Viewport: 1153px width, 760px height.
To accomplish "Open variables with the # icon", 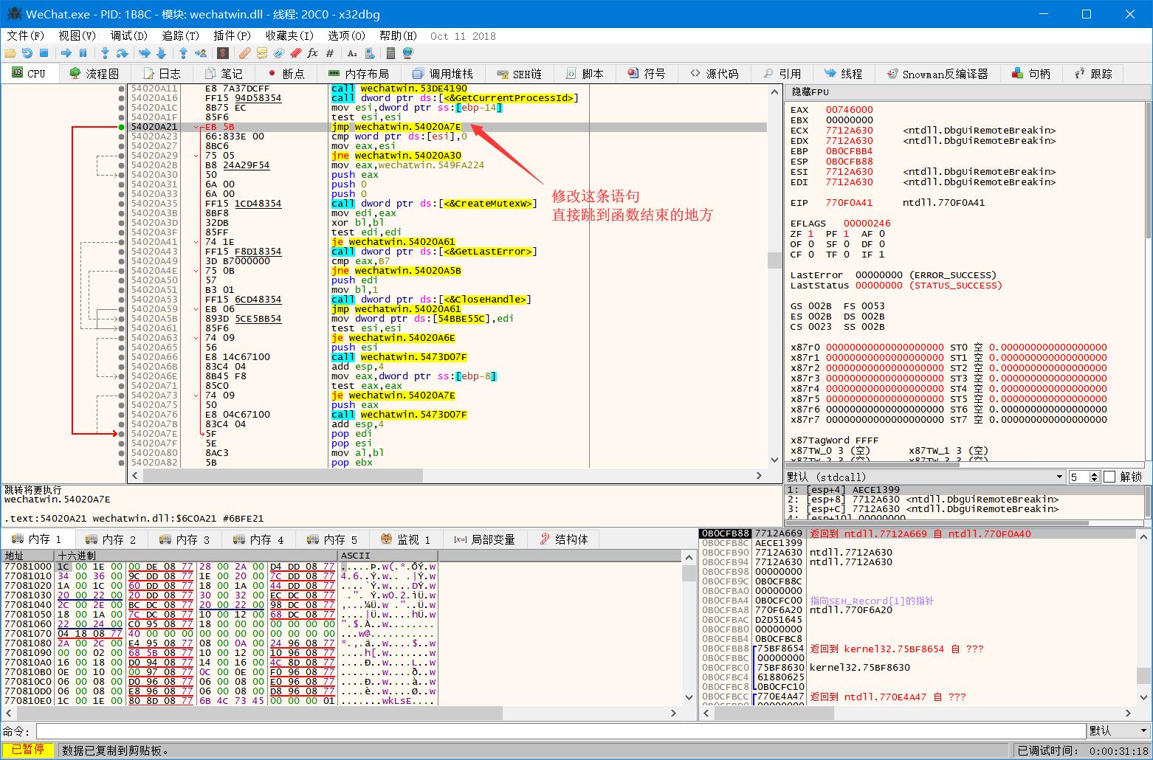I will click(330, 53).
